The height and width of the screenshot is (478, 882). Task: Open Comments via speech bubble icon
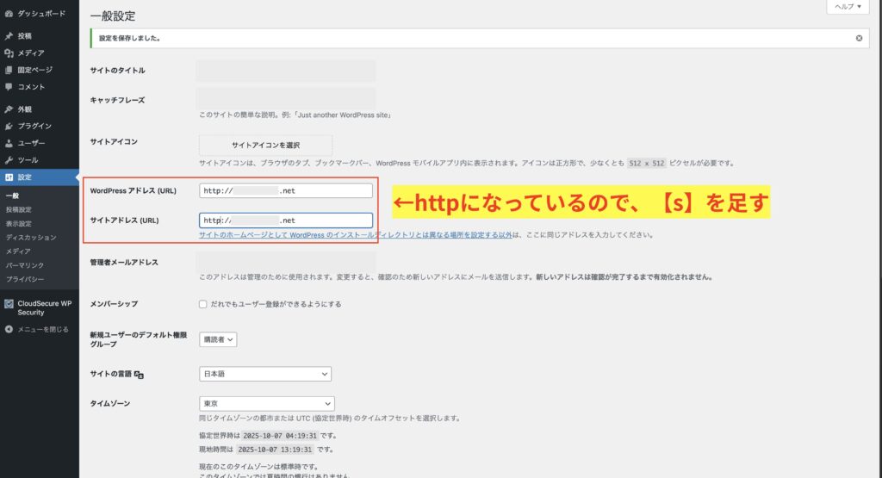tap(9, 87)
